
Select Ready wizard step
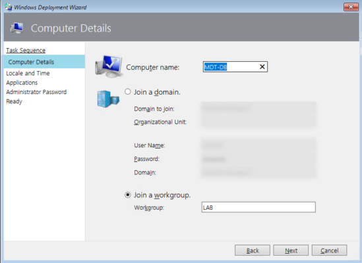point(14,101)
